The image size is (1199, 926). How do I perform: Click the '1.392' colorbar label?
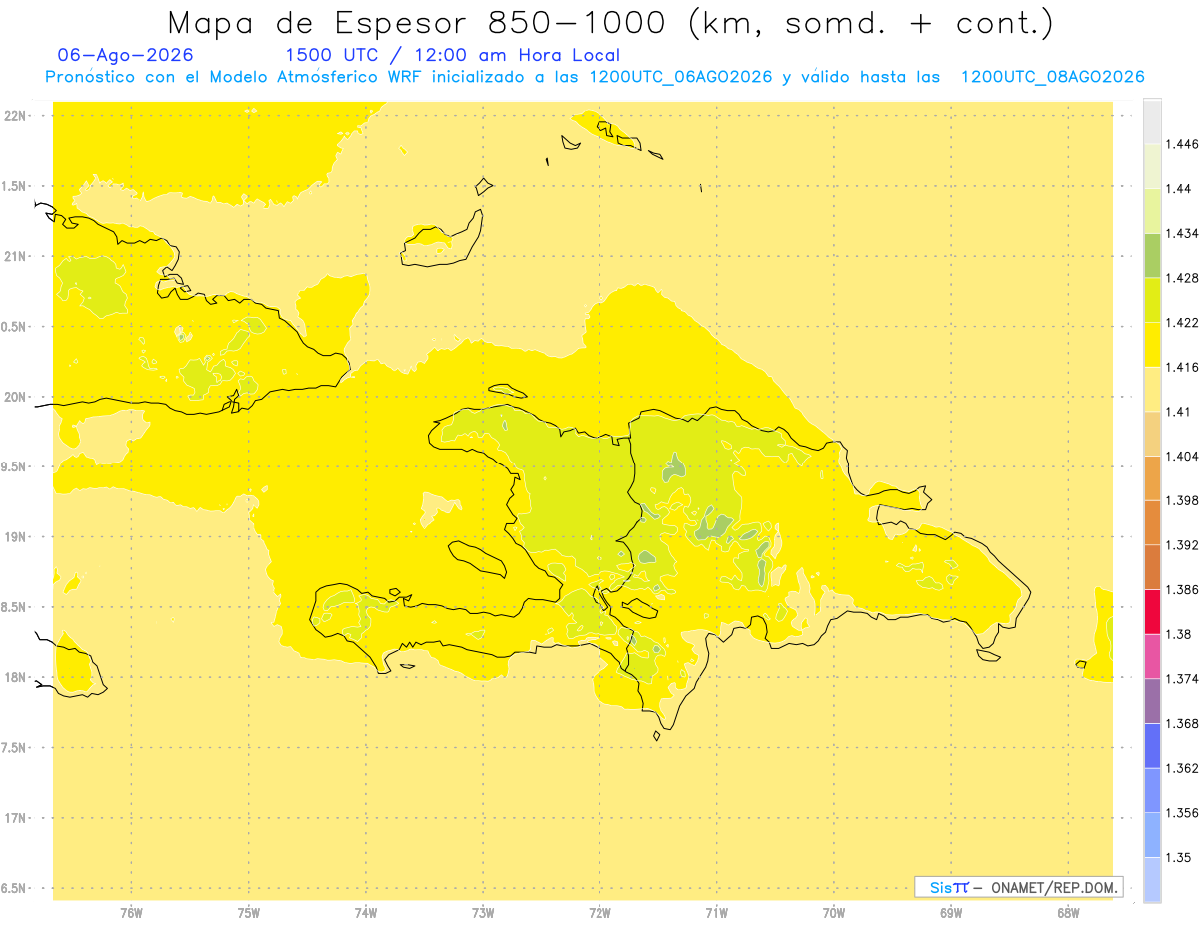click(x=1182, y=545)
